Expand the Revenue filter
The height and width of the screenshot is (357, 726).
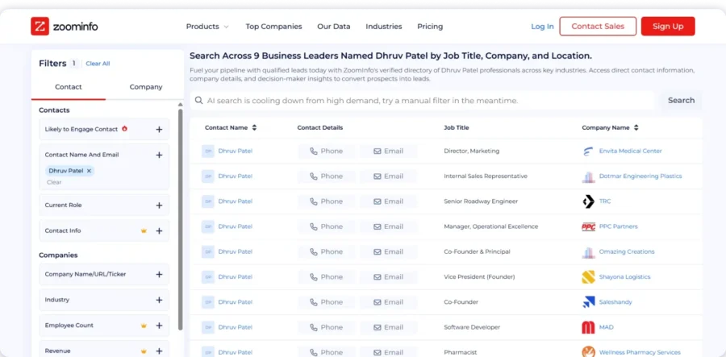point(159,351)
